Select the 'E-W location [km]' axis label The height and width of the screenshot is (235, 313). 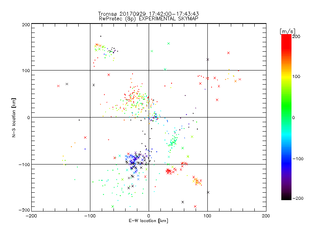pyautogui.click(x=148, y=221)
